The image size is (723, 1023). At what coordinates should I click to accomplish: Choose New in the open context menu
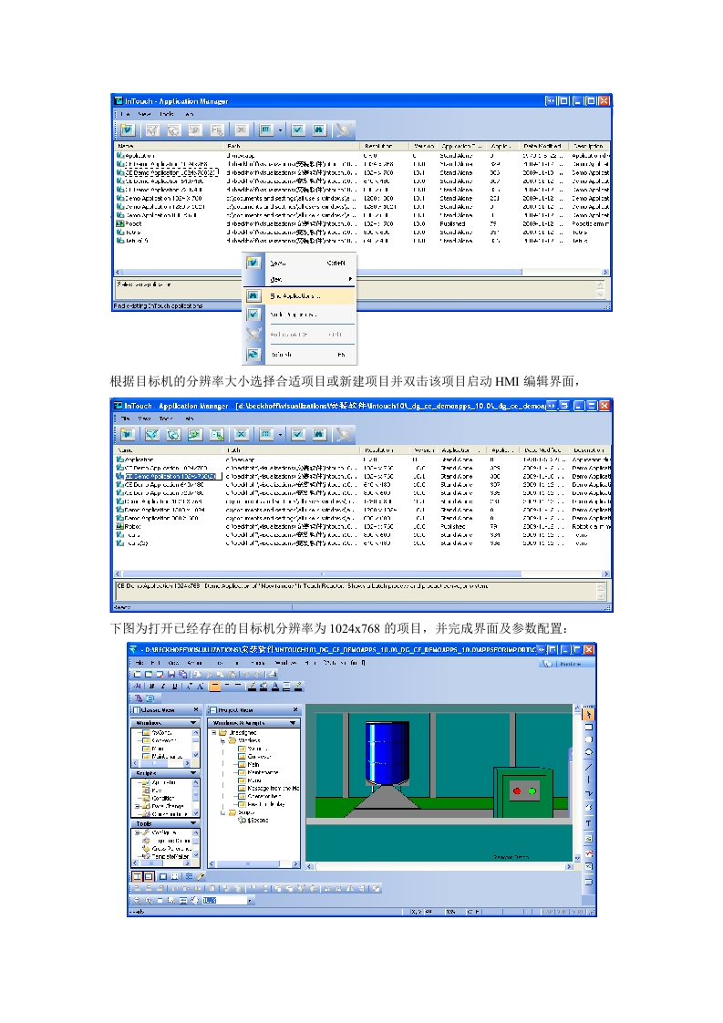(277, 263)
